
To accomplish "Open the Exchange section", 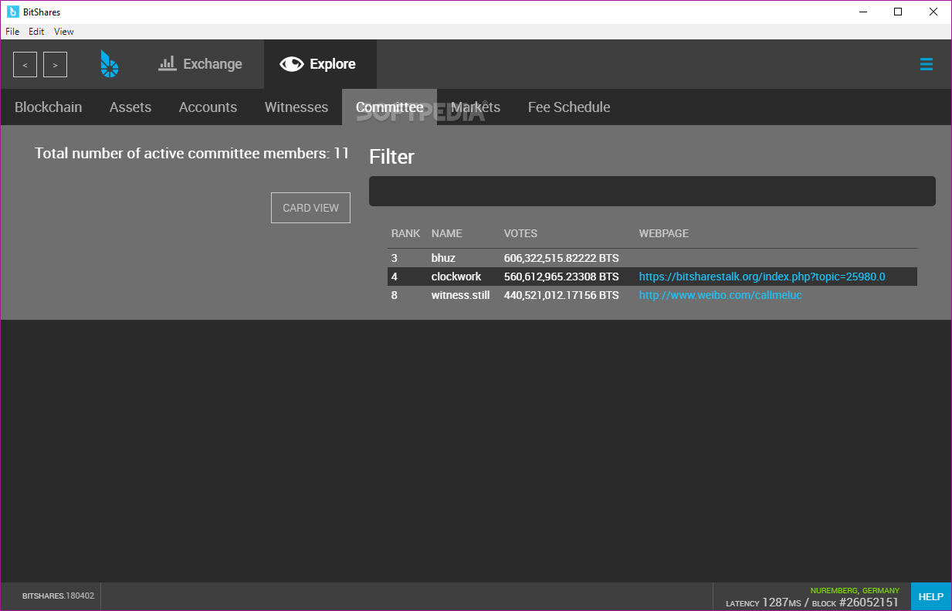I will pos(200,64).
